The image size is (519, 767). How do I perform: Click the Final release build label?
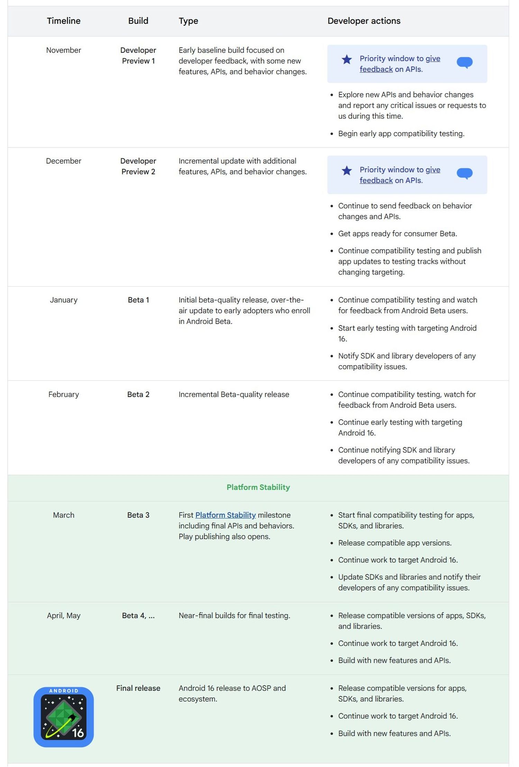(x=138, y=688)
